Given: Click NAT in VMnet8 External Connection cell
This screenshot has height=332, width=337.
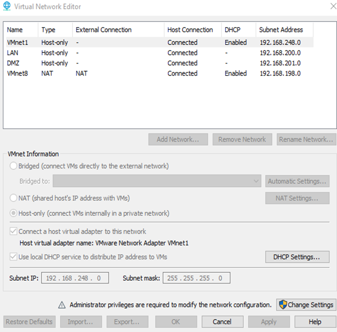Looking at the screenshot, I should (81, 73).
